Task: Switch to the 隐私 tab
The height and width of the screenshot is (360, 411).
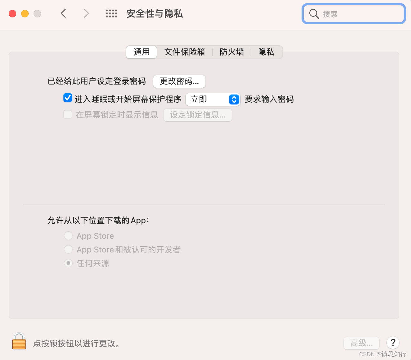Action: (x=266, y=52)
